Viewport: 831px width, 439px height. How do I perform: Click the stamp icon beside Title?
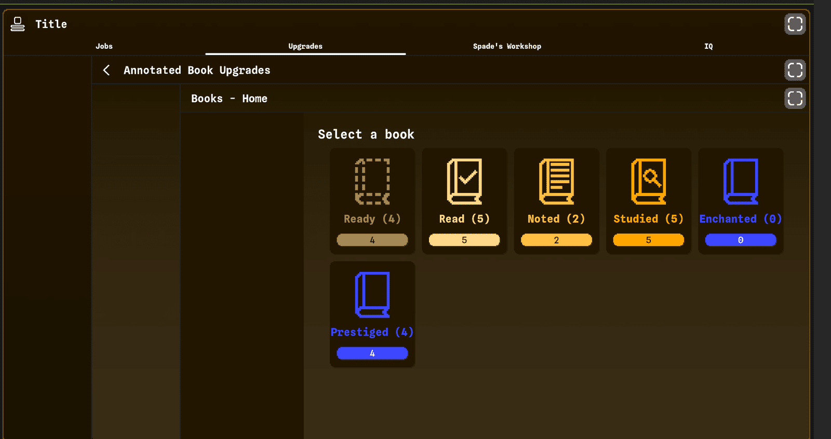tap(18, 24)
